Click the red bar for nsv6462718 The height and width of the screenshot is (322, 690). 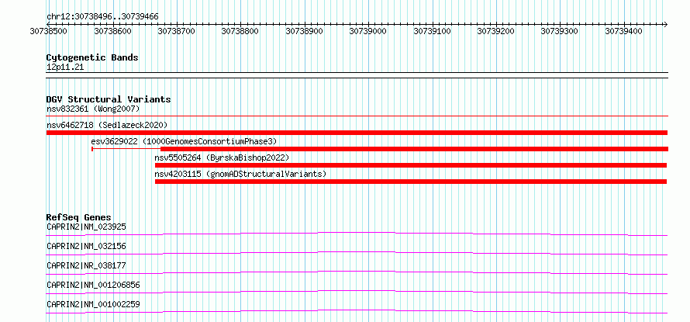(357, 133)
